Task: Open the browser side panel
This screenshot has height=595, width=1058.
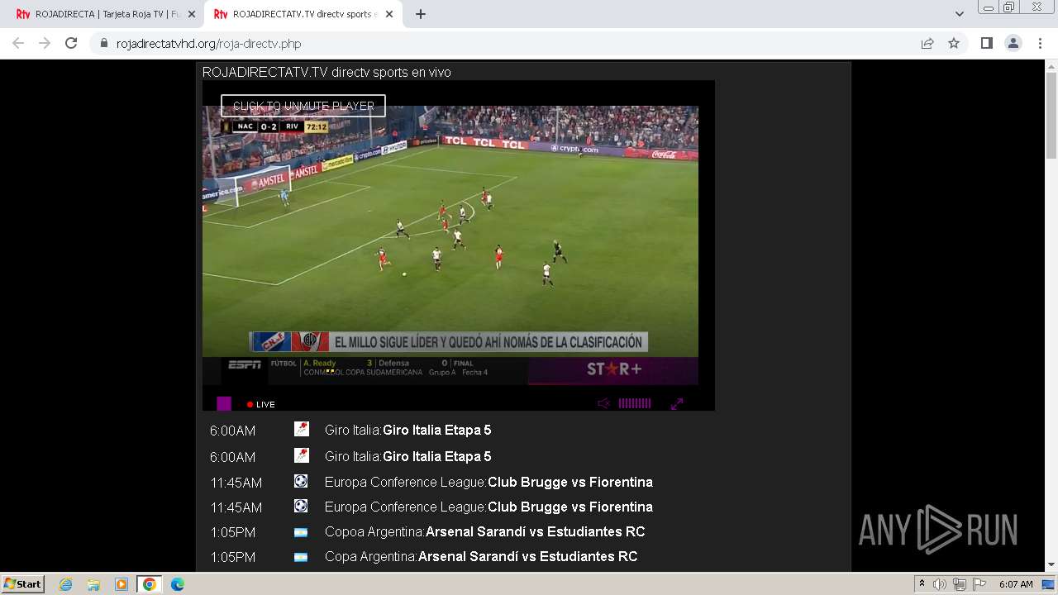Action: point(986,43)
